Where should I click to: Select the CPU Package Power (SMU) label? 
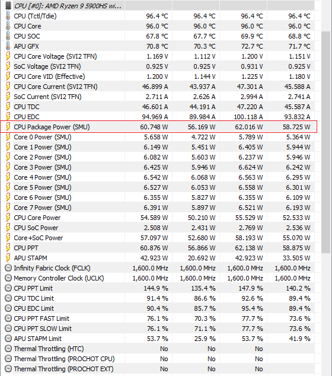tap(52, 127)
